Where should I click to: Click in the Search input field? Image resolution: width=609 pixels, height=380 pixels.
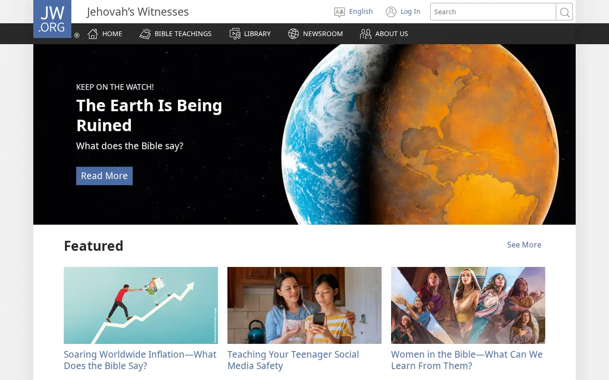click(x=493, y=12)
